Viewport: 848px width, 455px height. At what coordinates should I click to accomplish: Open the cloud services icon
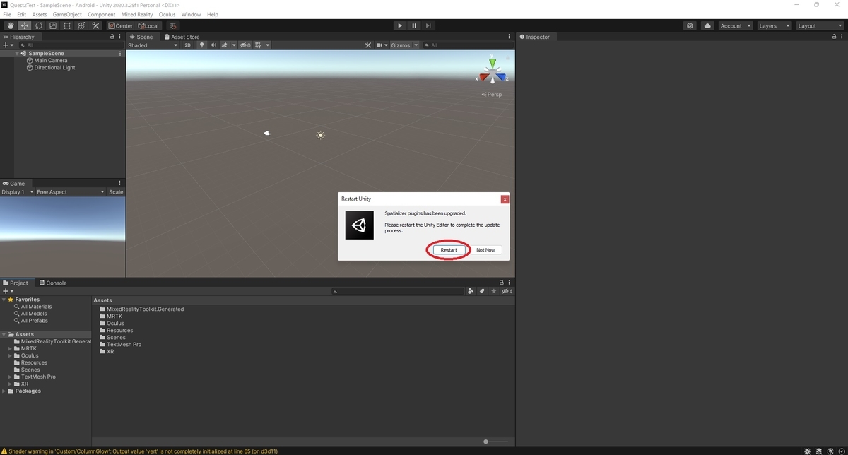point(707,25)
